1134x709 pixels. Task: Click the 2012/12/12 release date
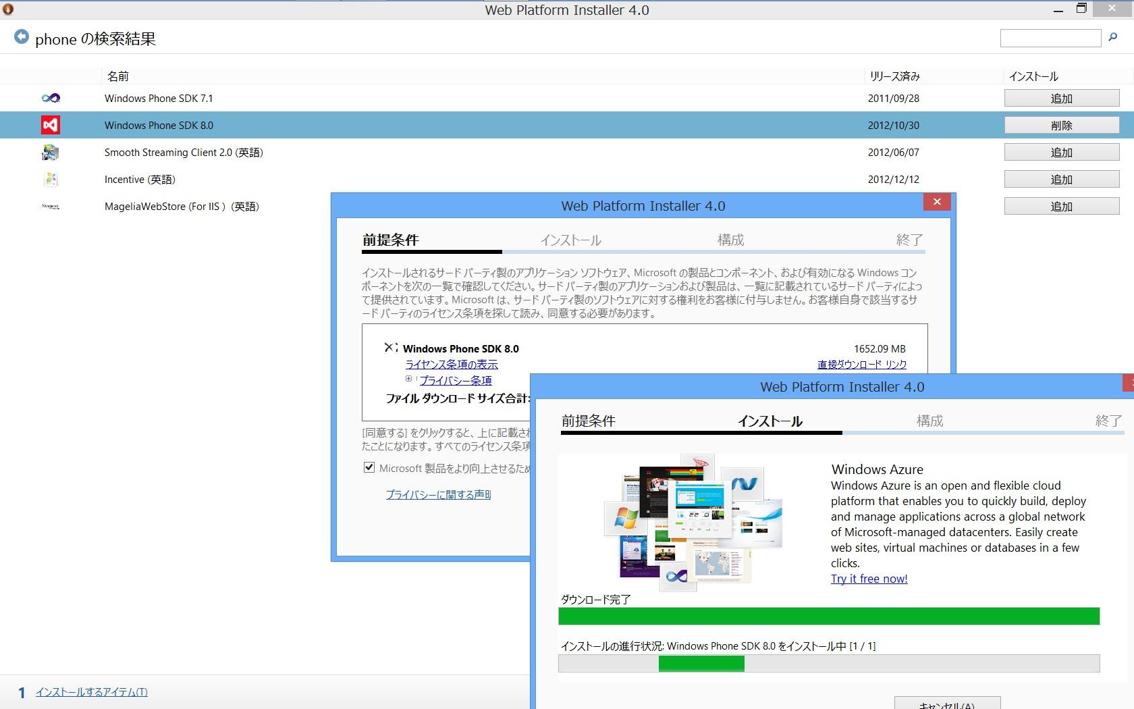pos(894,180)
